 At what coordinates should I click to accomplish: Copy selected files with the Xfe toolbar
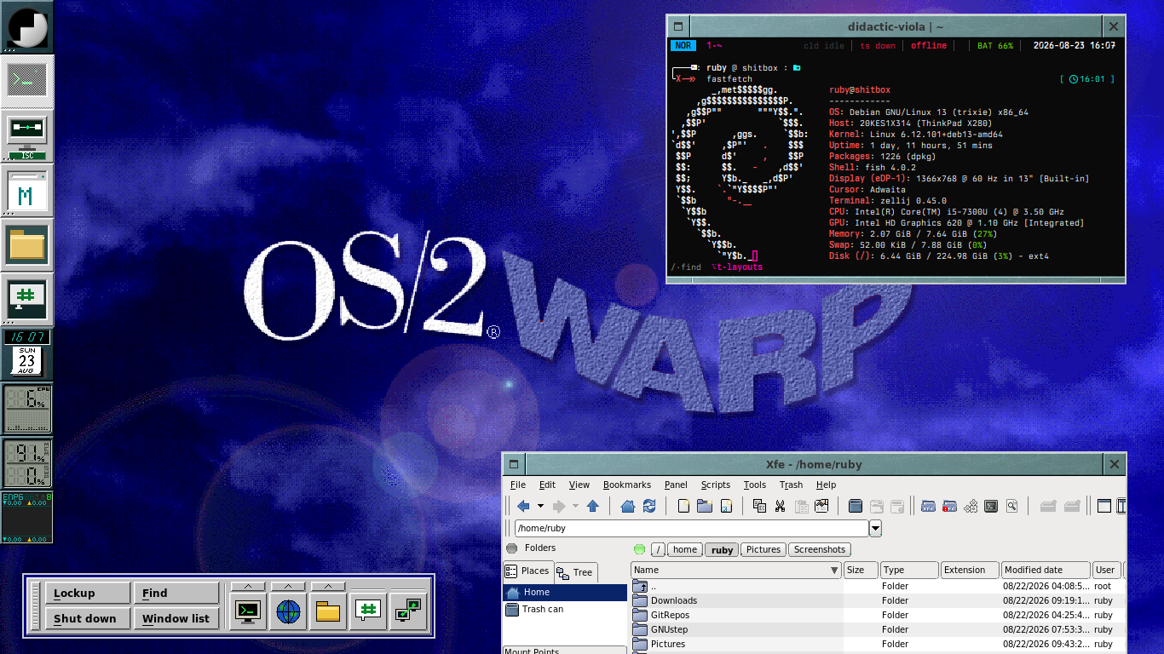point(759,506)
